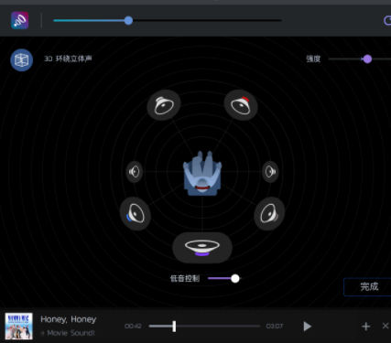
Task: Click the track progress bar handle
Action: [174, 327]
